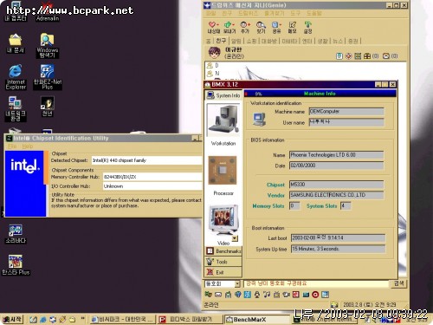Click the BIOS Date field showing 02/08/2000

[x=337, y=166]
